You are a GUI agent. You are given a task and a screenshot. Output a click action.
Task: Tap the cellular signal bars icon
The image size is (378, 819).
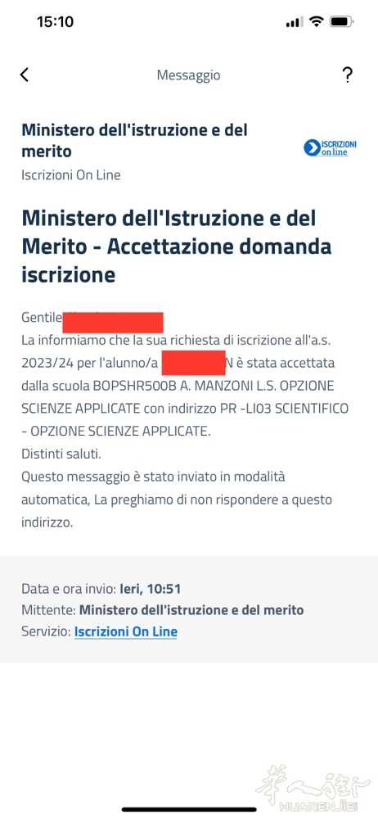click(x=295, y=22)
